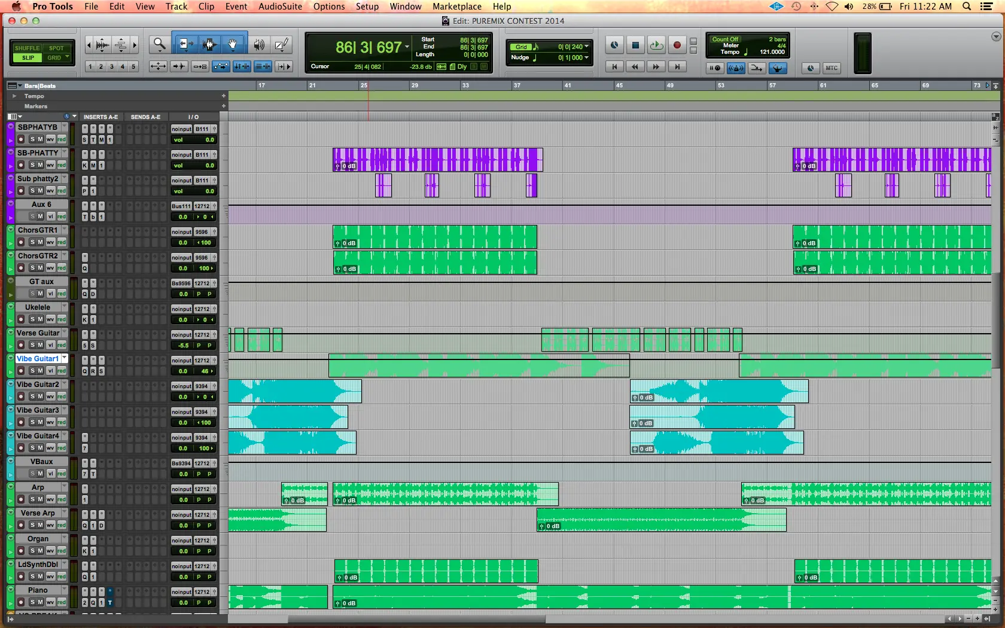This screenshot has height=628, width=1005.
Task: Toggle Link Timeline and Edit Selection
Action: 242,66
